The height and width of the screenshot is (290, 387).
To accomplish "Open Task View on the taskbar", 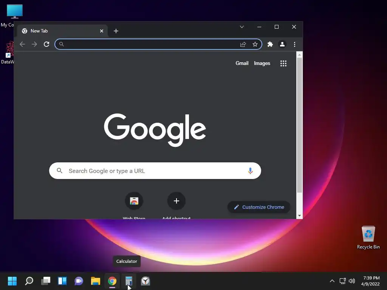I will (46, 281).
